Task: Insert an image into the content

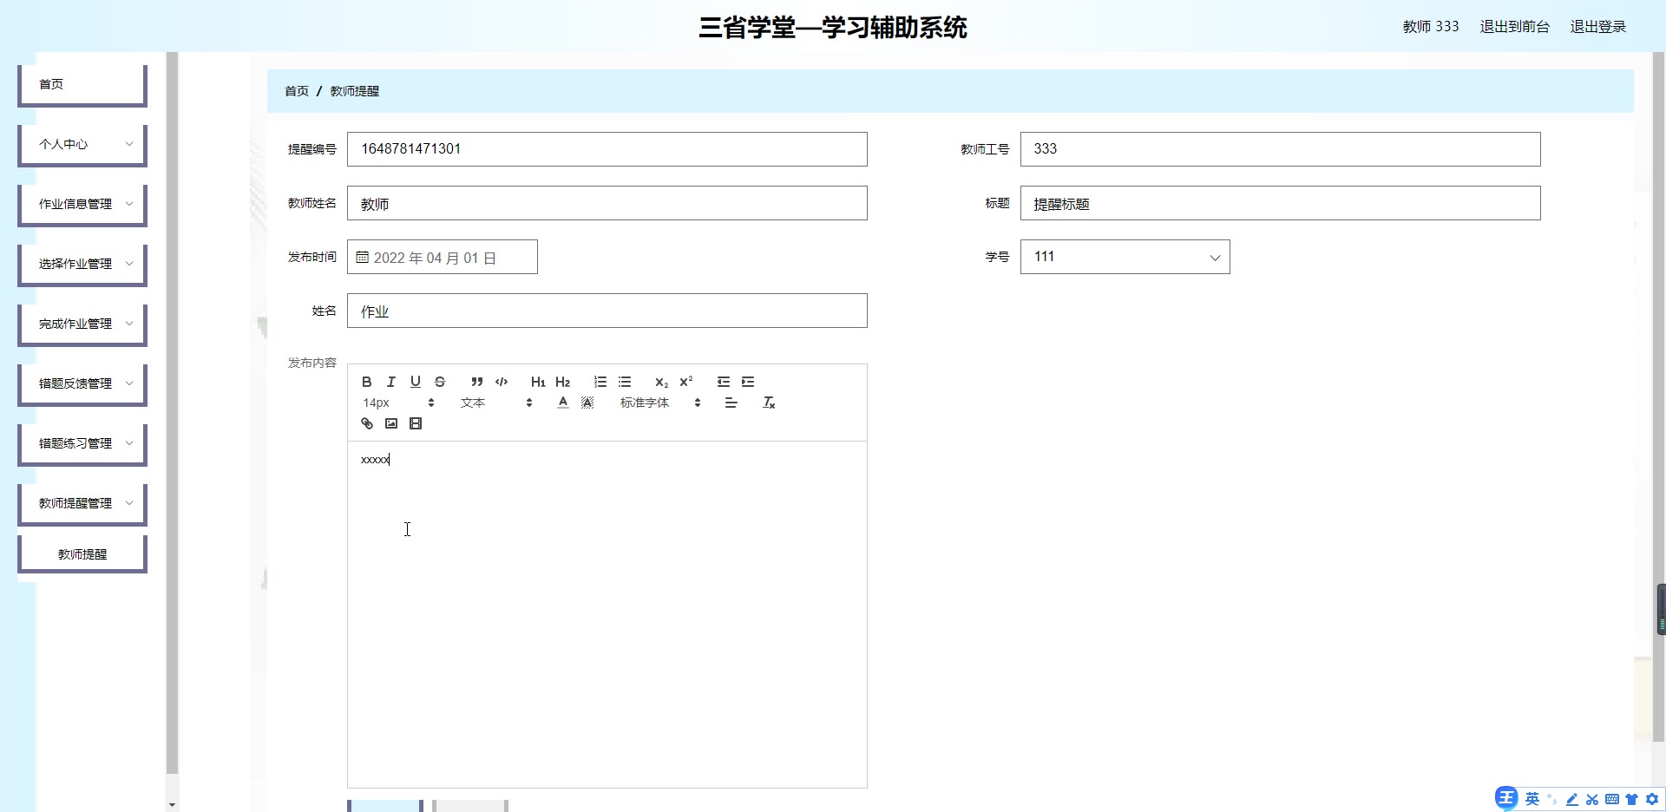Action: (x=391, y=423)
